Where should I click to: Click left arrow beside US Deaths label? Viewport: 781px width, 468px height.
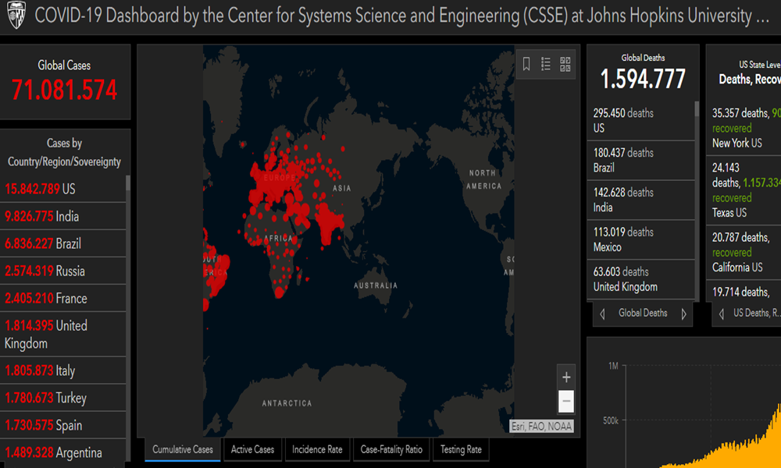[x=722, y=314]
